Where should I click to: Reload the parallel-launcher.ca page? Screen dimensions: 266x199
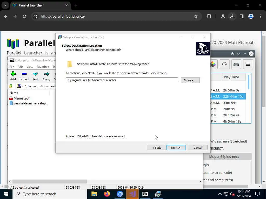[24, 16]
